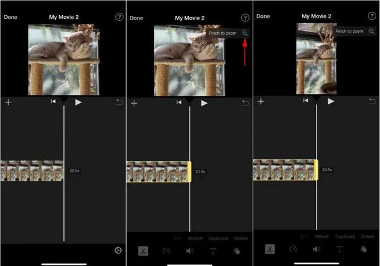
Task: Tap My Movie 2 title, middle screen
Action: point(190,18)
